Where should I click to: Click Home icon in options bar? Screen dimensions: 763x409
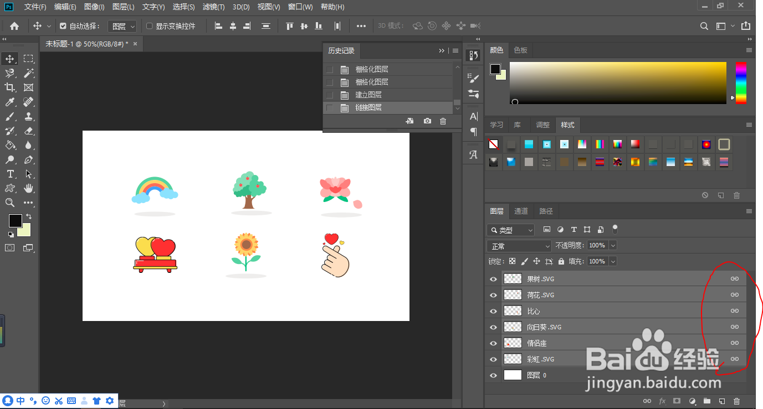click(x=14, y=26)
